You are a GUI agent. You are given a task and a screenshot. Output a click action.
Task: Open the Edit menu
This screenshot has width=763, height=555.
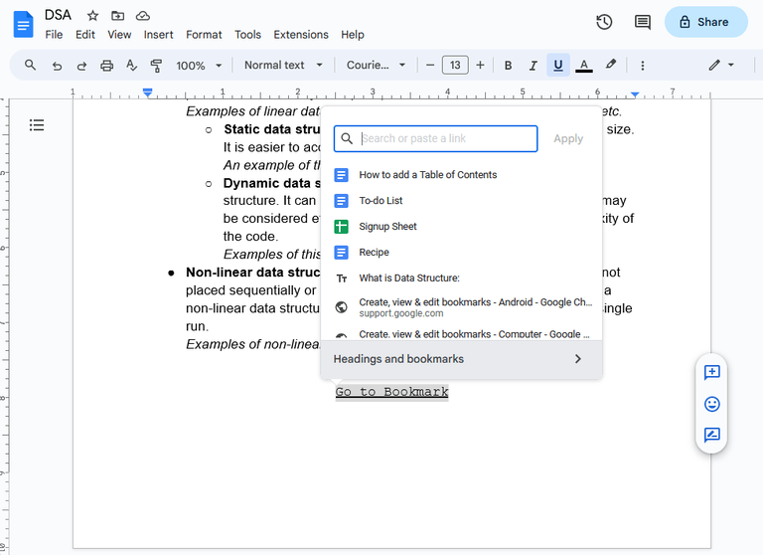click(85, 35)
